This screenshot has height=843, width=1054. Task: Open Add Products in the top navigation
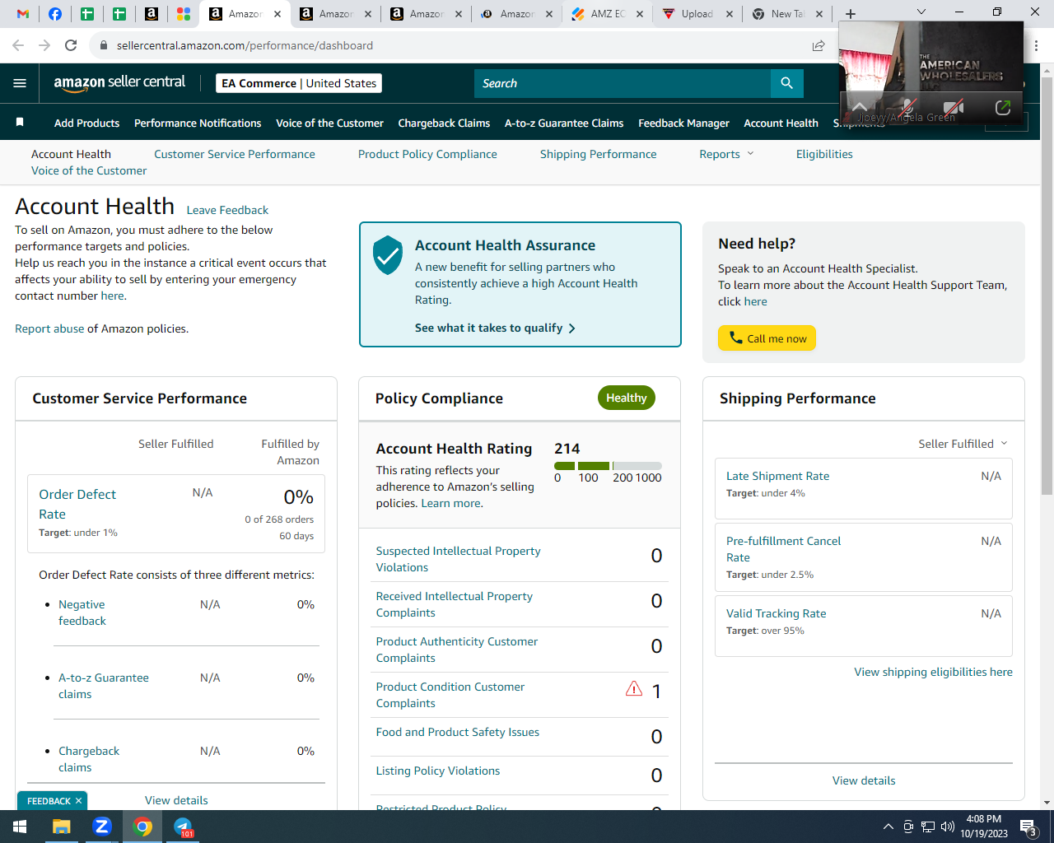[86, 123]
